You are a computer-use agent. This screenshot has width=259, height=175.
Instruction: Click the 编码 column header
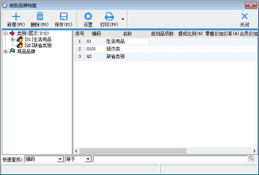click(x=96, y=34)
